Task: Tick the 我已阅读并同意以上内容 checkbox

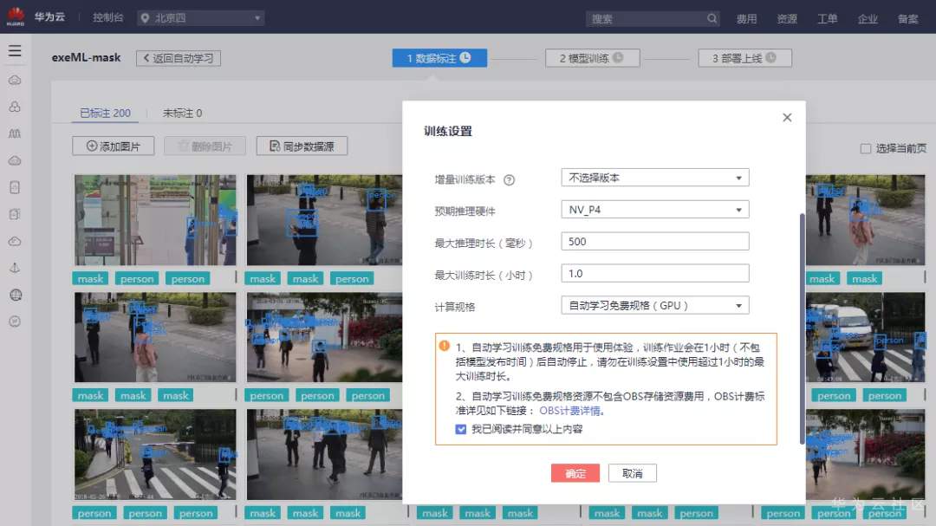Action: 460,429
